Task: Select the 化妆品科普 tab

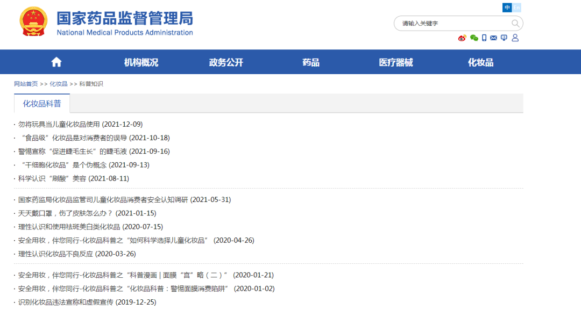Action: tap(42, 104)
